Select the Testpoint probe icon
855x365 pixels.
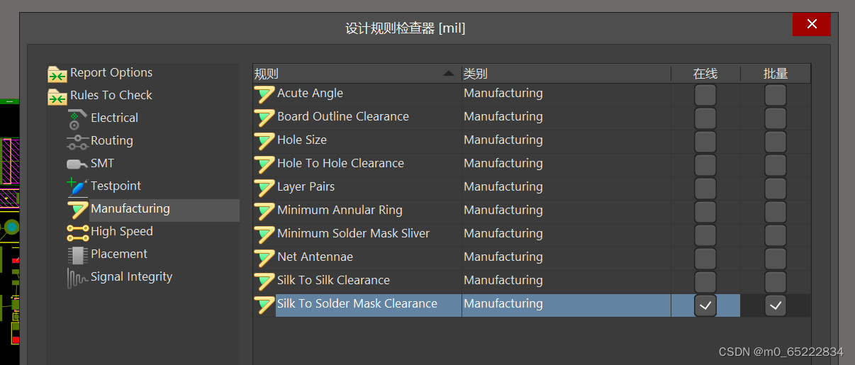[77, 186]
